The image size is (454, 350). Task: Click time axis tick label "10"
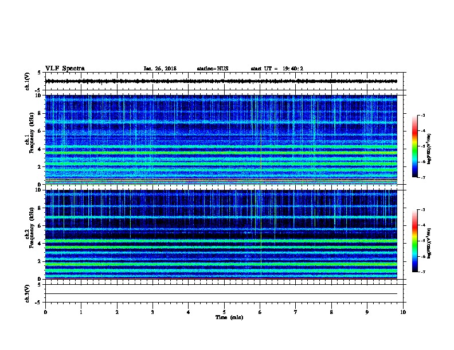click(403, 312)
